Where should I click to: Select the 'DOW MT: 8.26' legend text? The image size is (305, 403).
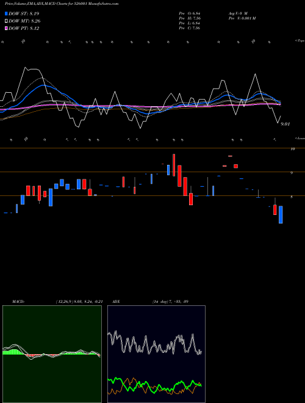coord(24,21)
